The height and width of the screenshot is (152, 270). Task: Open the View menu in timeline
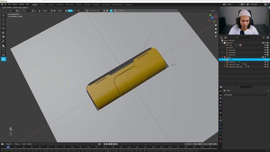[24, 144]
